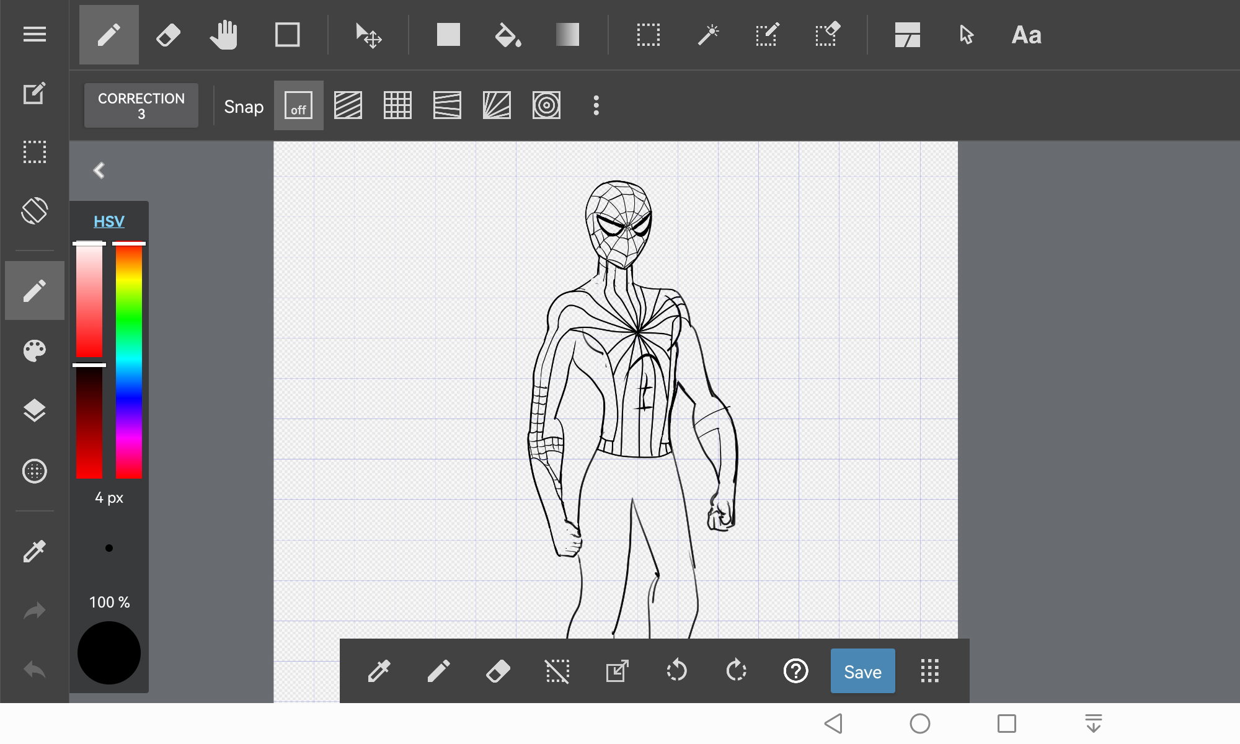Image resolution: width=1240 pixels, height=744 pixels.
Task: Choose the comic panel Divide tool
Action: pos(907,35)
